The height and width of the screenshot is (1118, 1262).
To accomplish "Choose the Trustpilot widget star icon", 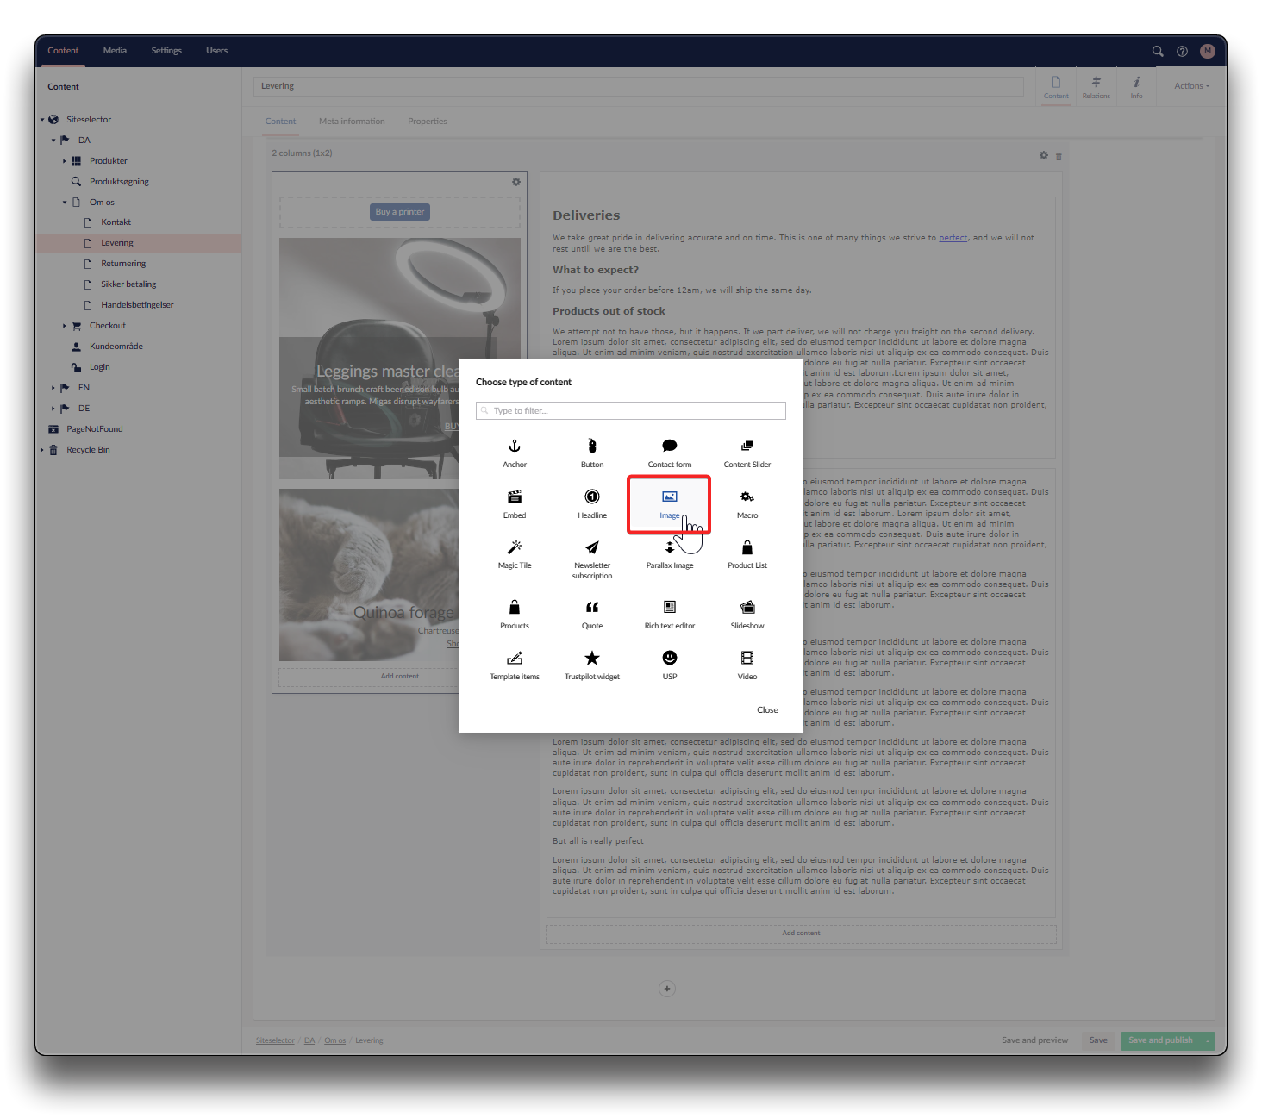I will click(x=592, y=659).
